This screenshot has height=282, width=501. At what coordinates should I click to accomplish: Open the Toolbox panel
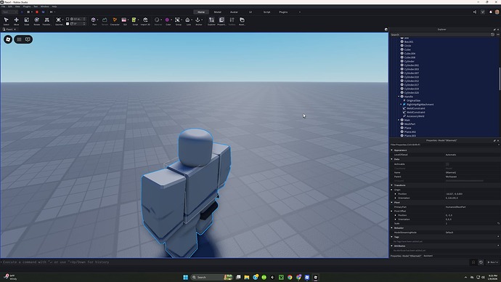pos(232,21)
